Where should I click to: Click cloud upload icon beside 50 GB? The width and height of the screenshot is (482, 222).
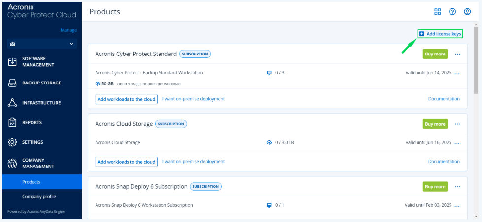click(98, 83)
